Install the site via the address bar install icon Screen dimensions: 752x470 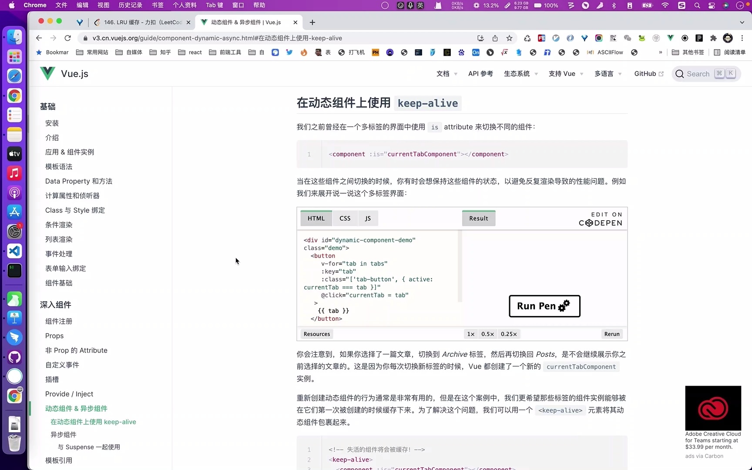480,38
